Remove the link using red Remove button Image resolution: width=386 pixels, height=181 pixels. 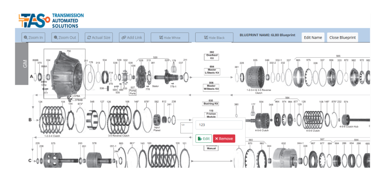(224, 139)
